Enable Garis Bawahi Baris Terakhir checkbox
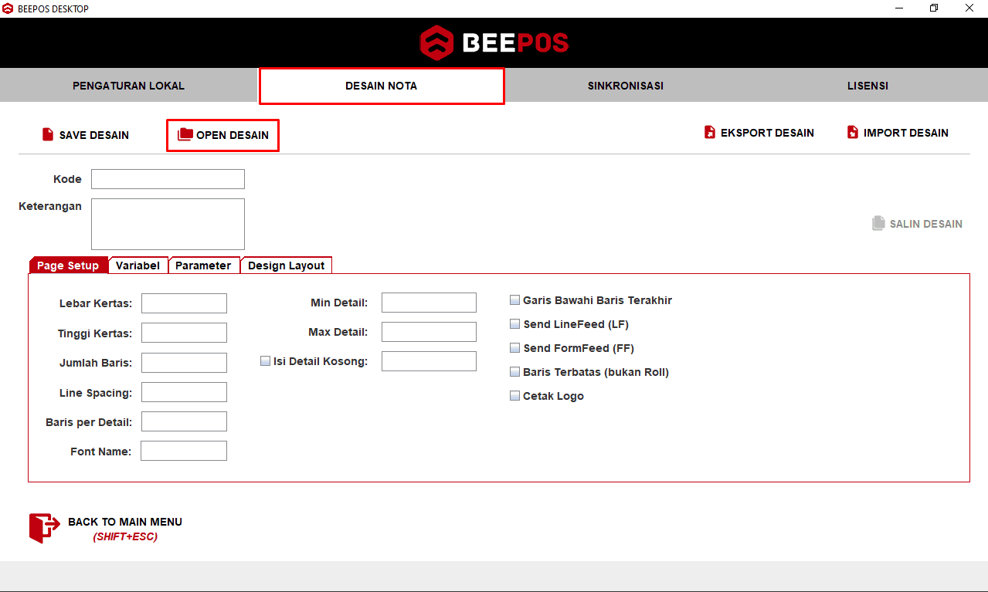 [515, 300]
